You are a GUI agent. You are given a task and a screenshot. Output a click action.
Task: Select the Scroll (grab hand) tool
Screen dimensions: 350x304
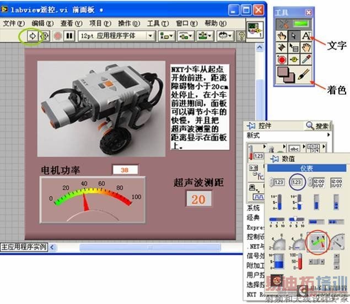pos(306,47)
